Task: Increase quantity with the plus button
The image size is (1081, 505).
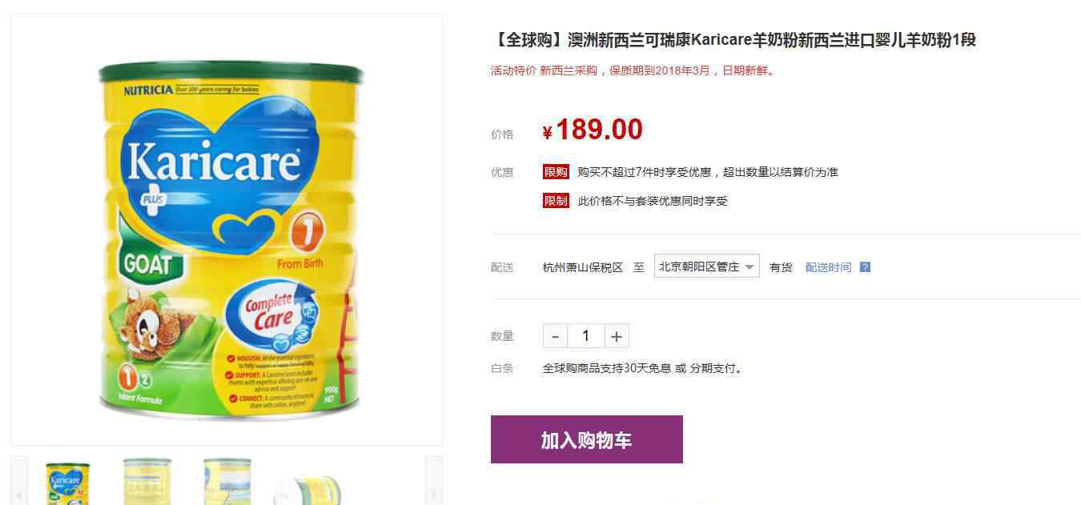Action: 617,336
